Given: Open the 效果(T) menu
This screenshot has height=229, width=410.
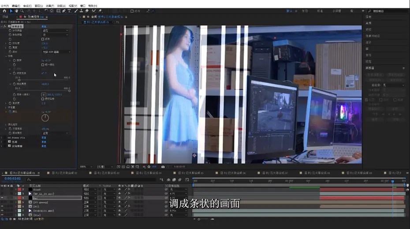Looking at the screenshot, I should pyautogui.click(x=50, y=6).
